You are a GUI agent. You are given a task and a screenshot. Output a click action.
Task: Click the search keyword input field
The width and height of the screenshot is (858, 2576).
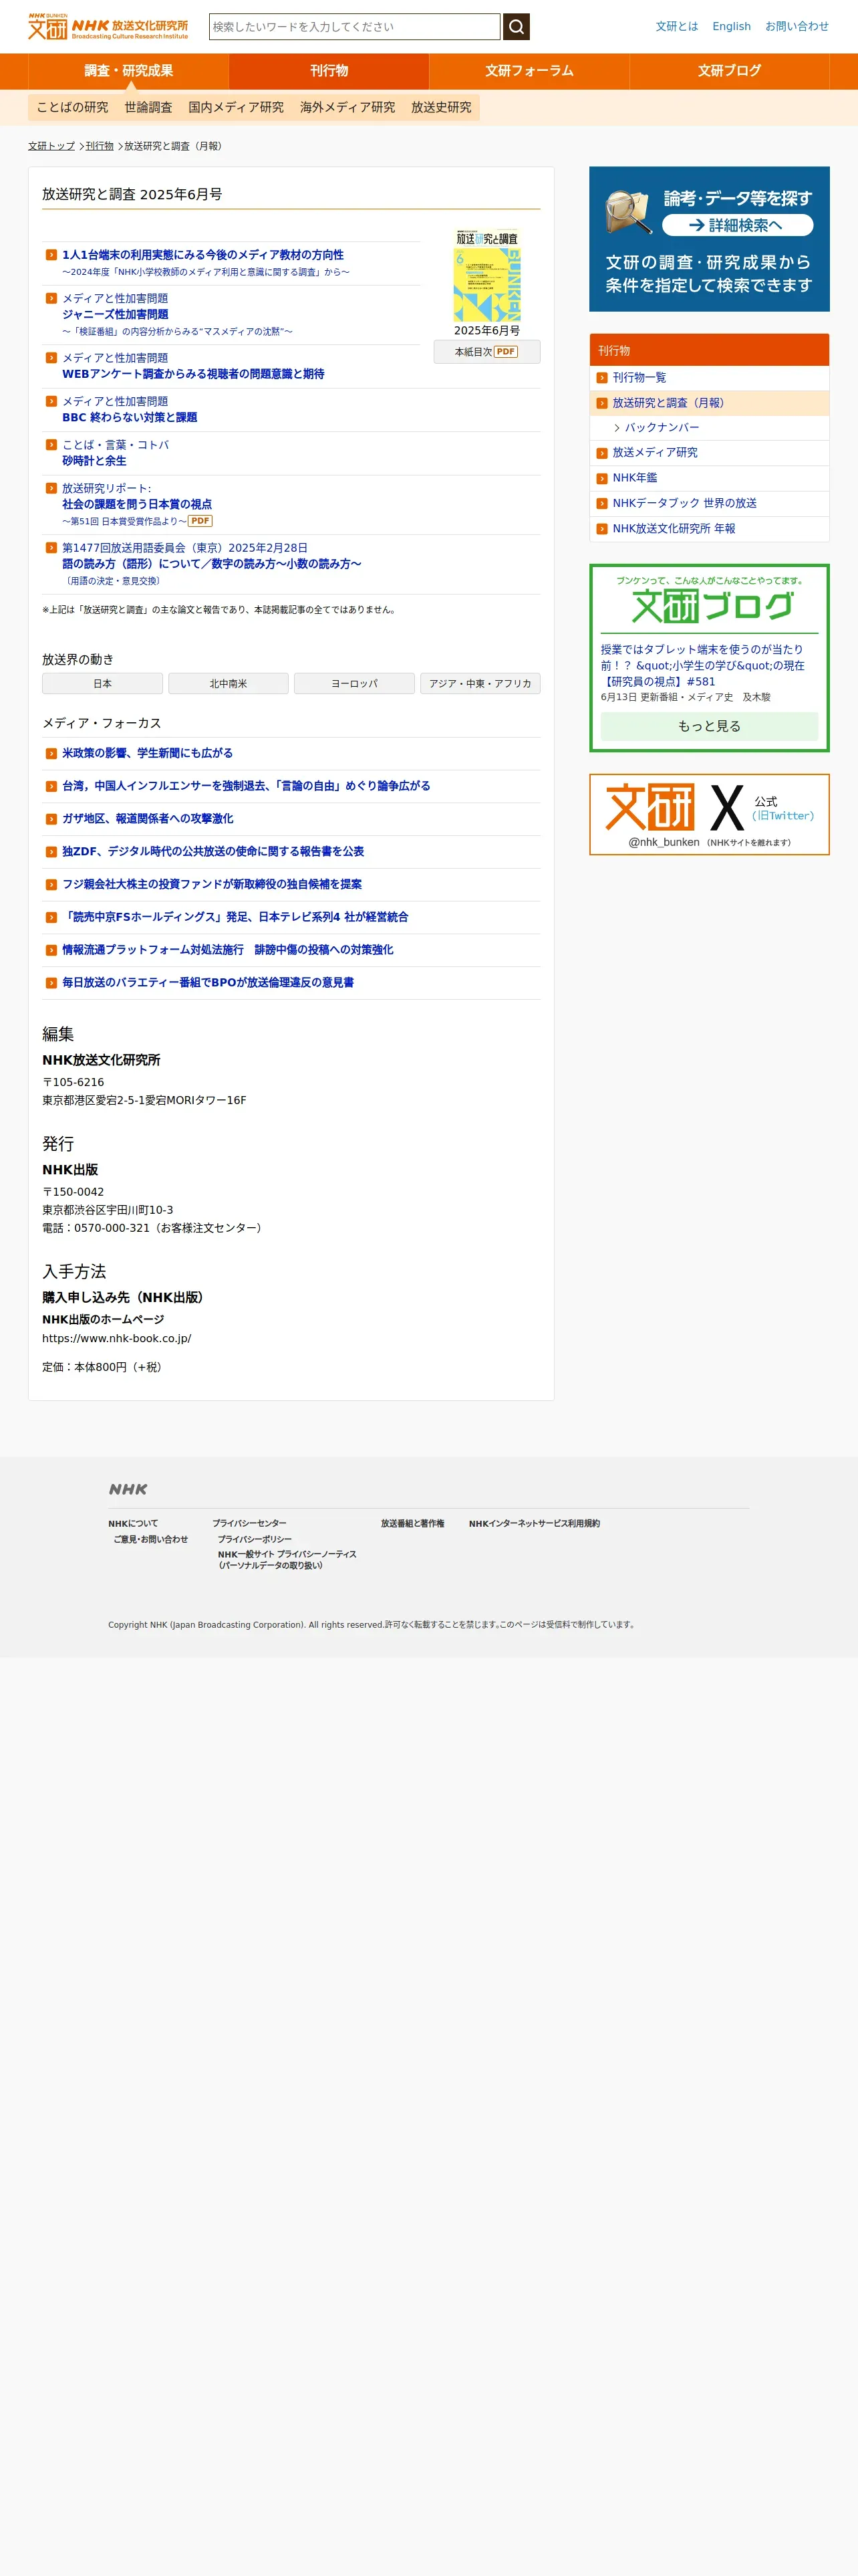355,27
